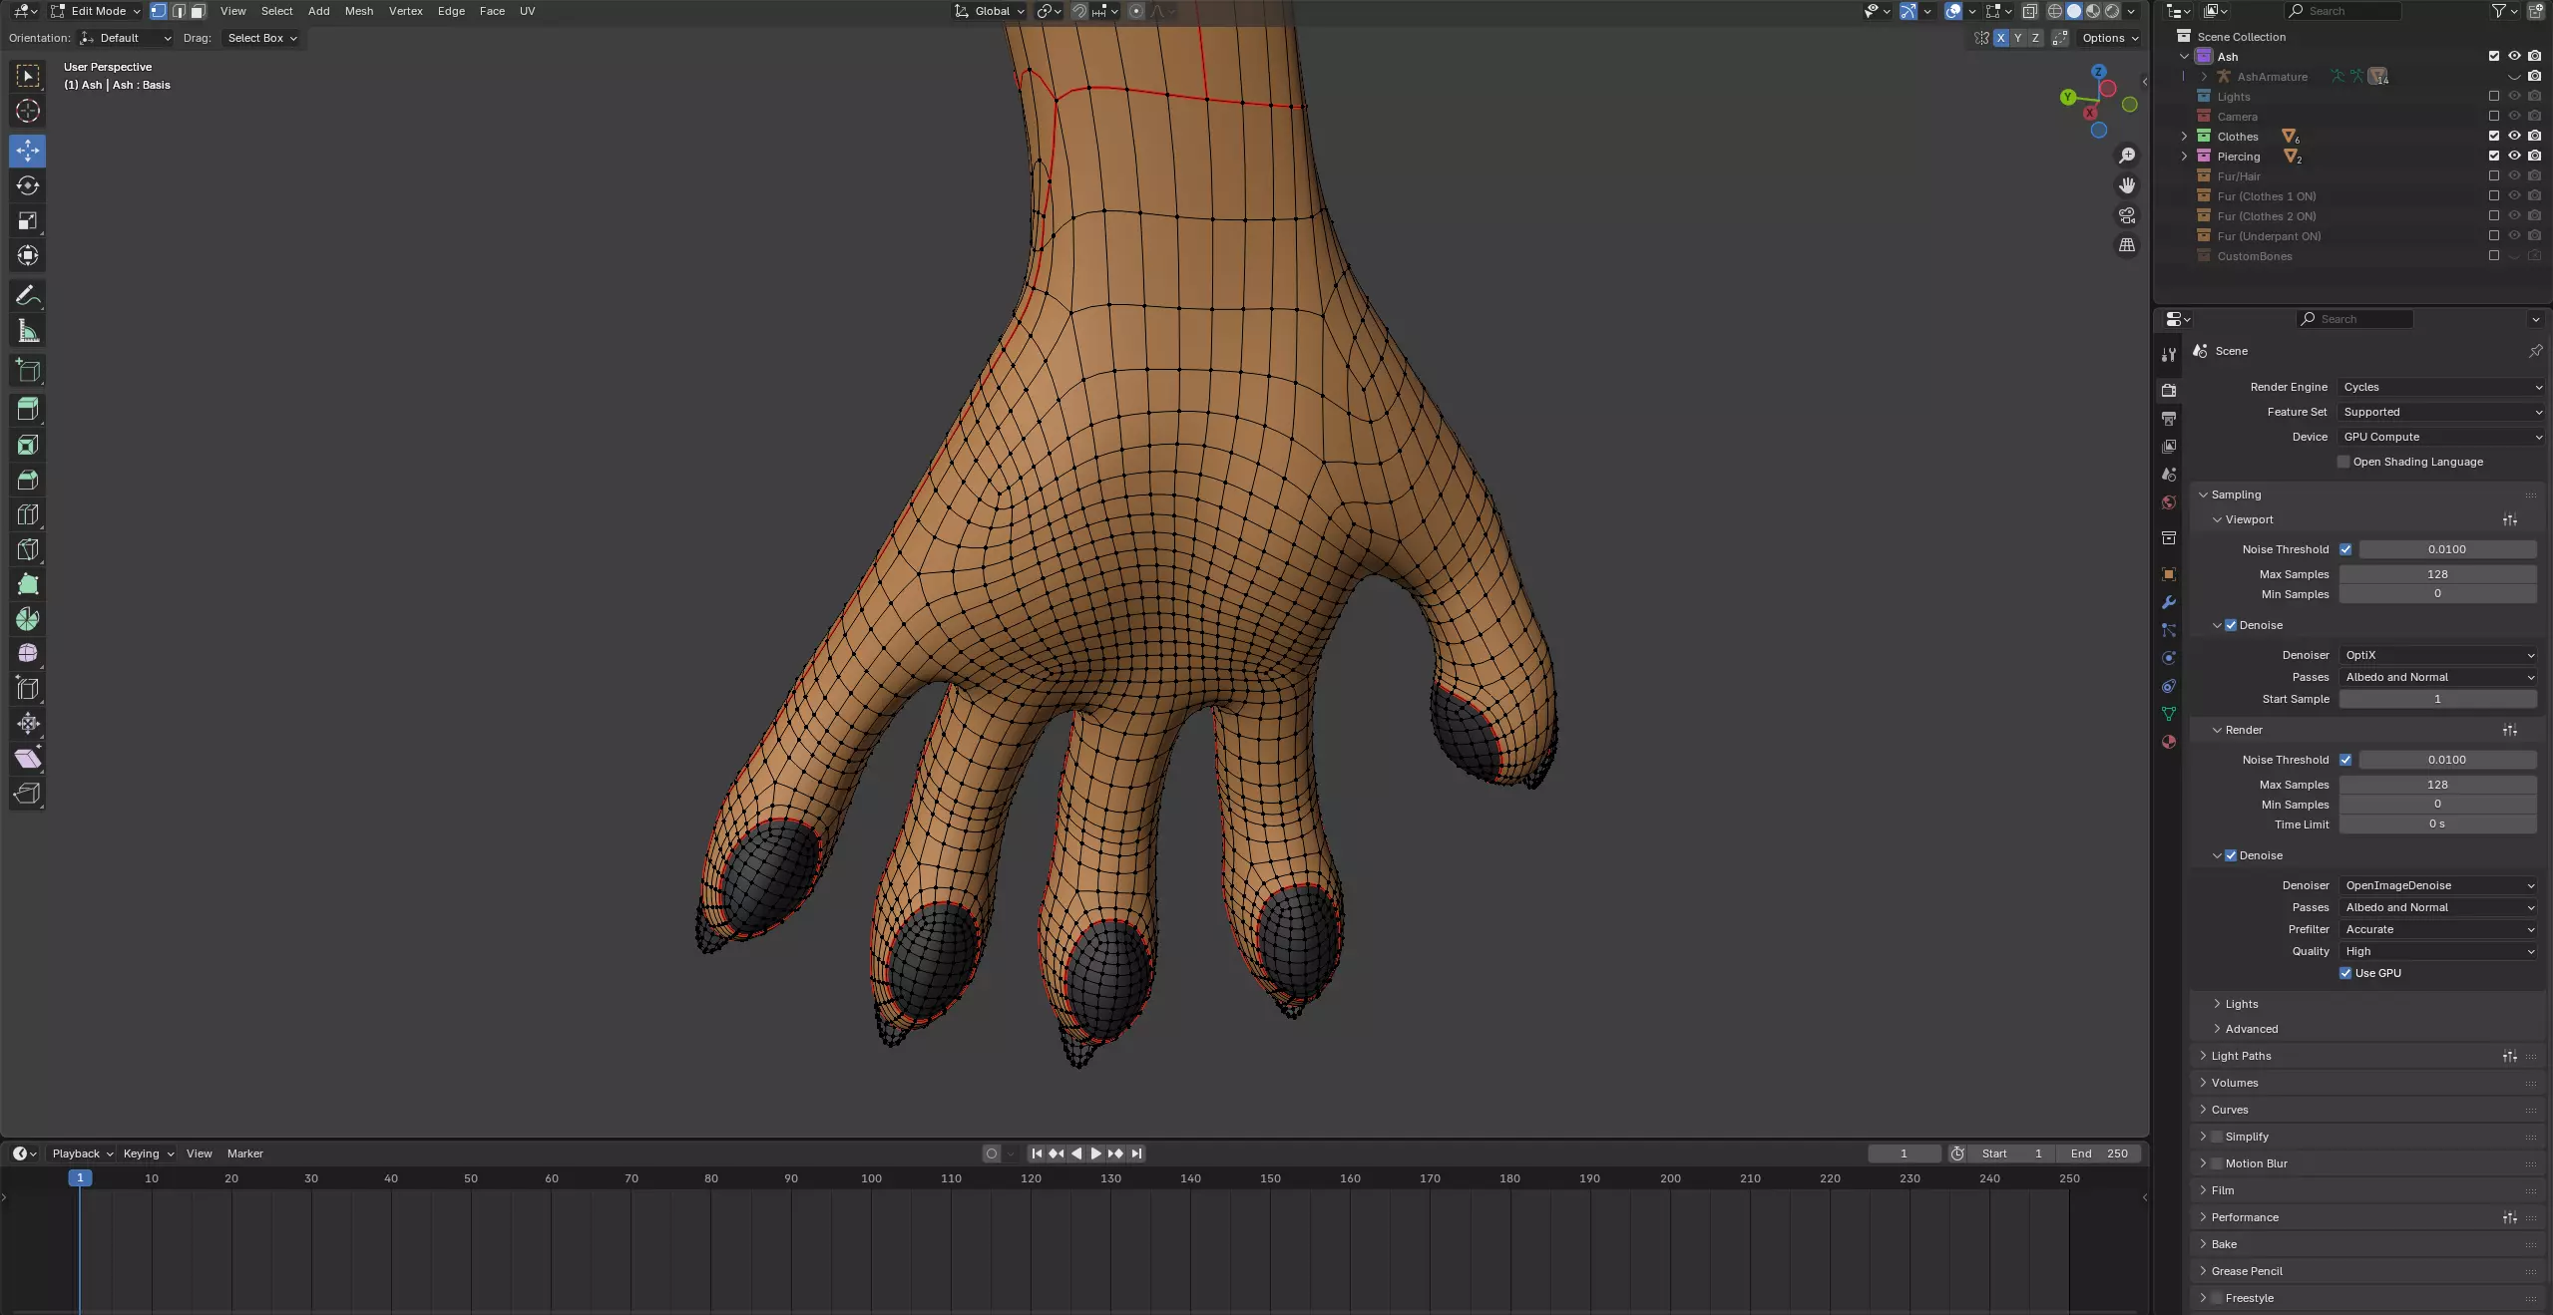Expand the Light Paths panel
2553x1315 pixels.
pyautogui.click(x=2241, y=1056)
